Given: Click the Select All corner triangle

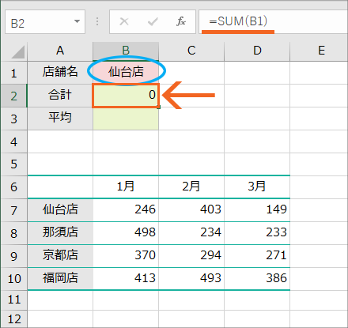Looking at the screenshot, I should [x=18, y=51].
